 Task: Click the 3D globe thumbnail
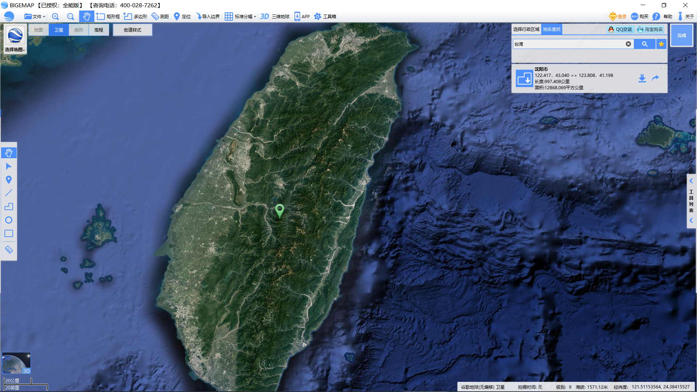pos(16,363)
